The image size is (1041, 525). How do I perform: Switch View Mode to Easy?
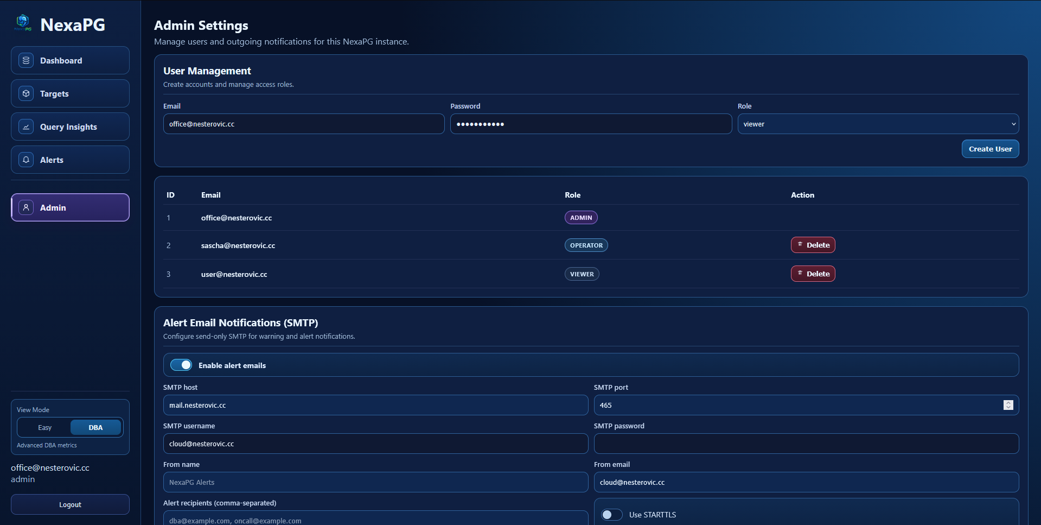[x=44, y=427]
